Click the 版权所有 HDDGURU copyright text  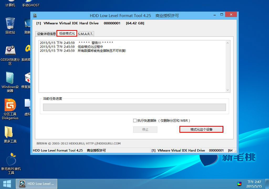click(x=78, y=143)
